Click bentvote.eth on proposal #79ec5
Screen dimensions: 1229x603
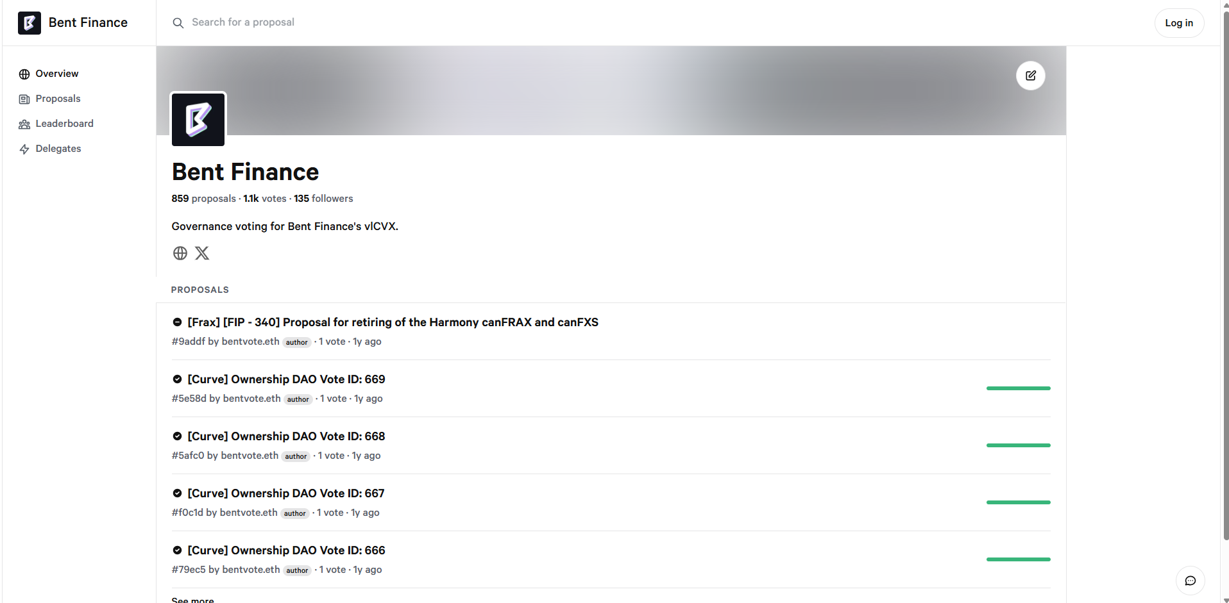[251, 570]
